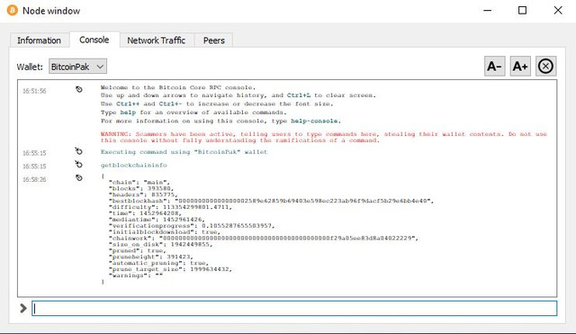576x334 pixels.
Task: Click the "headers": 835775 line
Action: point(143,194)
